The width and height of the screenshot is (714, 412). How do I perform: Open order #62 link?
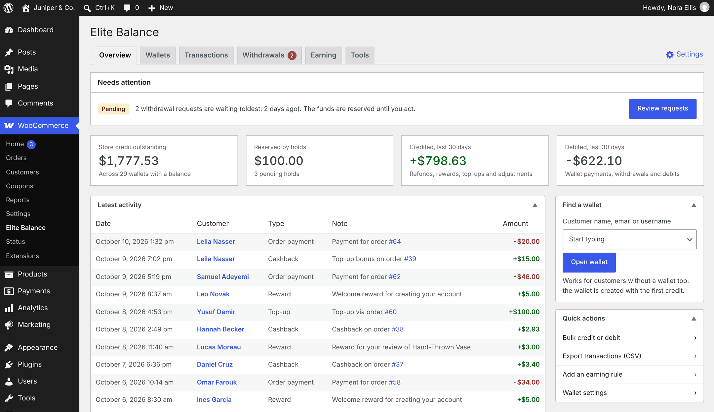click(x=394, y=277)
